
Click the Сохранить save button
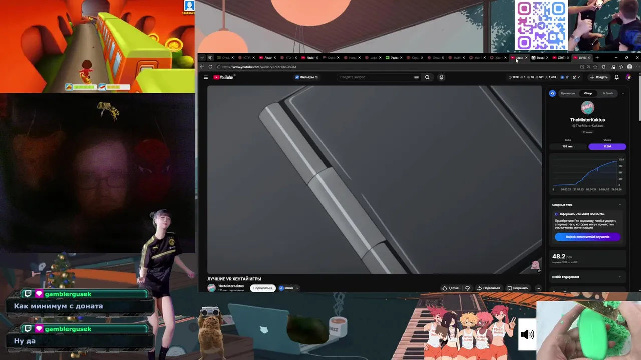click(518, 288)
